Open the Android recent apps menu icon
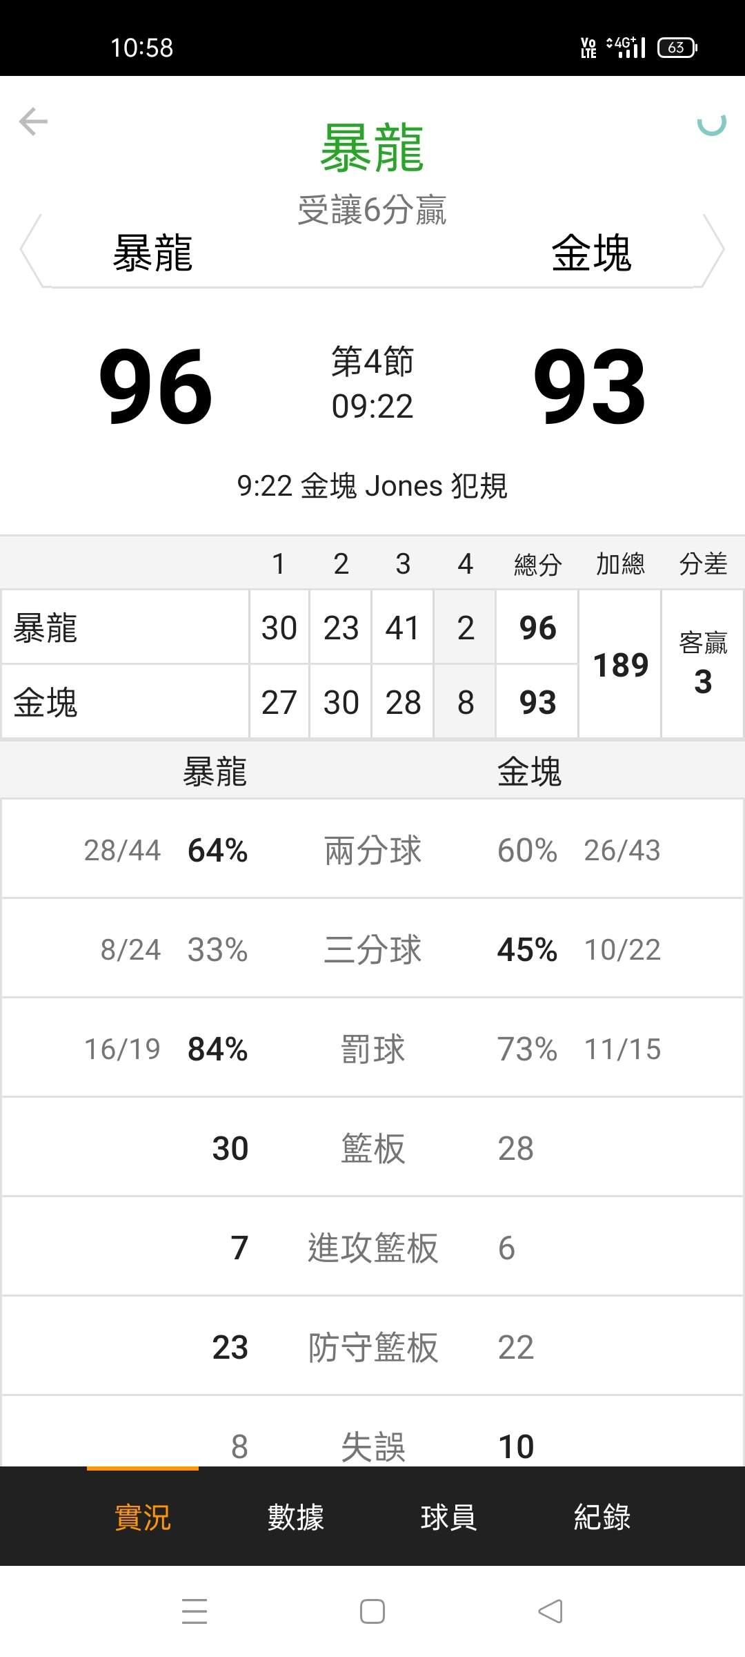 point(195,1611)
